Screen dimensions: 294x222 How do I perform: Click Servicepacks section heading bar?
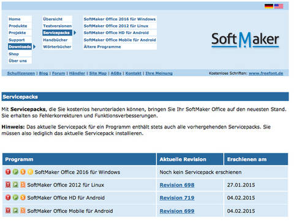tap(145, 97)
